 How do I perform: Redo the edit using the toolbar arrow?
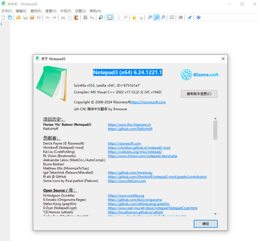(54, 18)
